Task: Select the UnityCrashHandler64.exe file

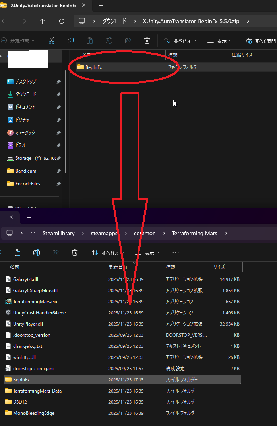Action: 39,313
